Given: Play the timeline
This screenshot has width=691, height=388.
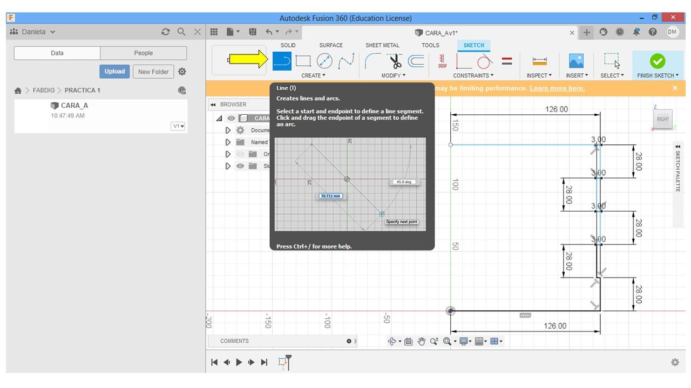Looking at the screenshot, I should 239,362.
